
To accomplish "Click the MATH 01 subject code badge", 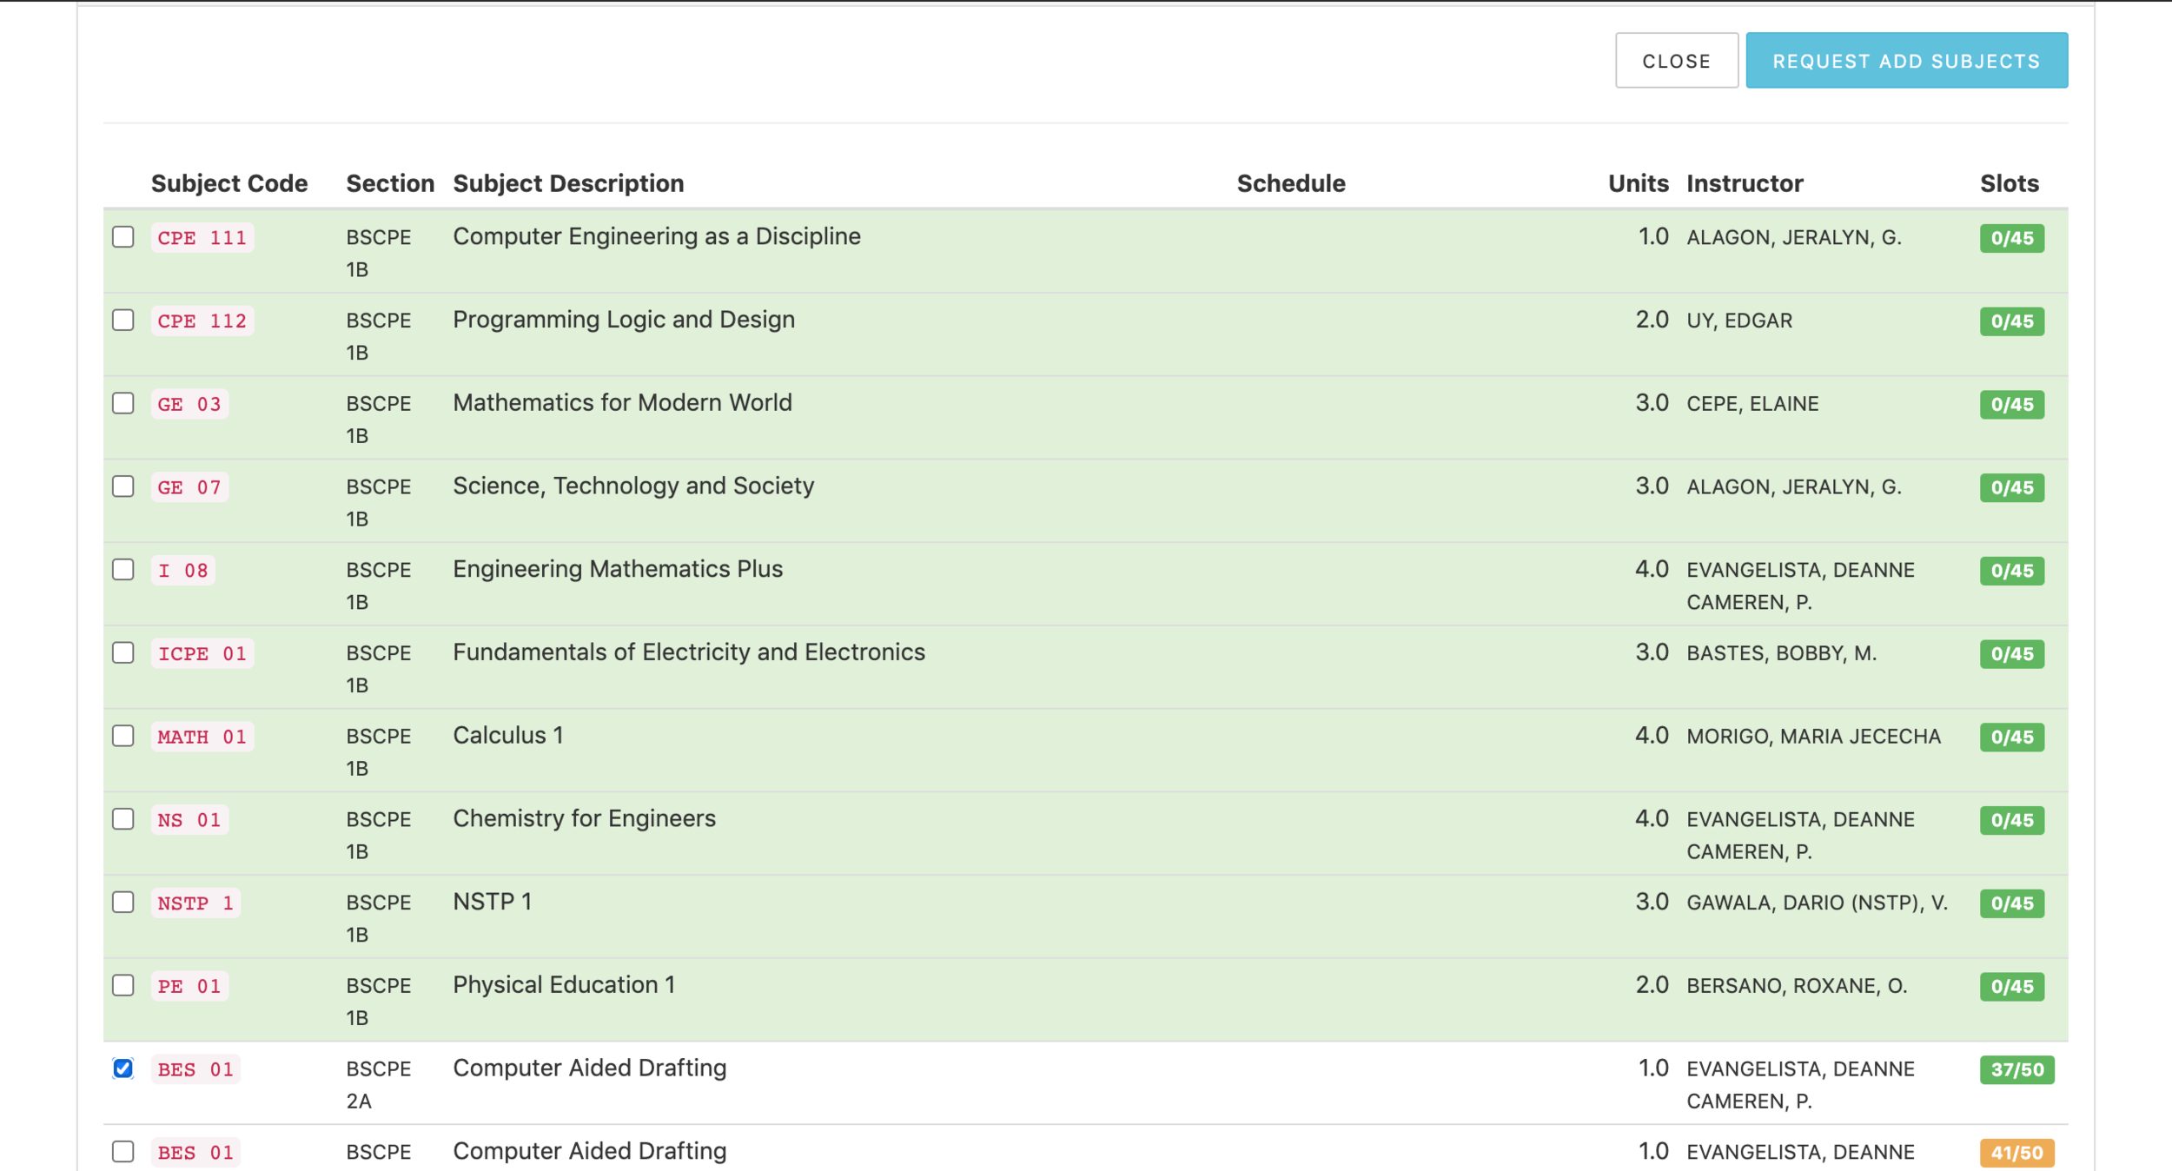I will coord(202,737).
